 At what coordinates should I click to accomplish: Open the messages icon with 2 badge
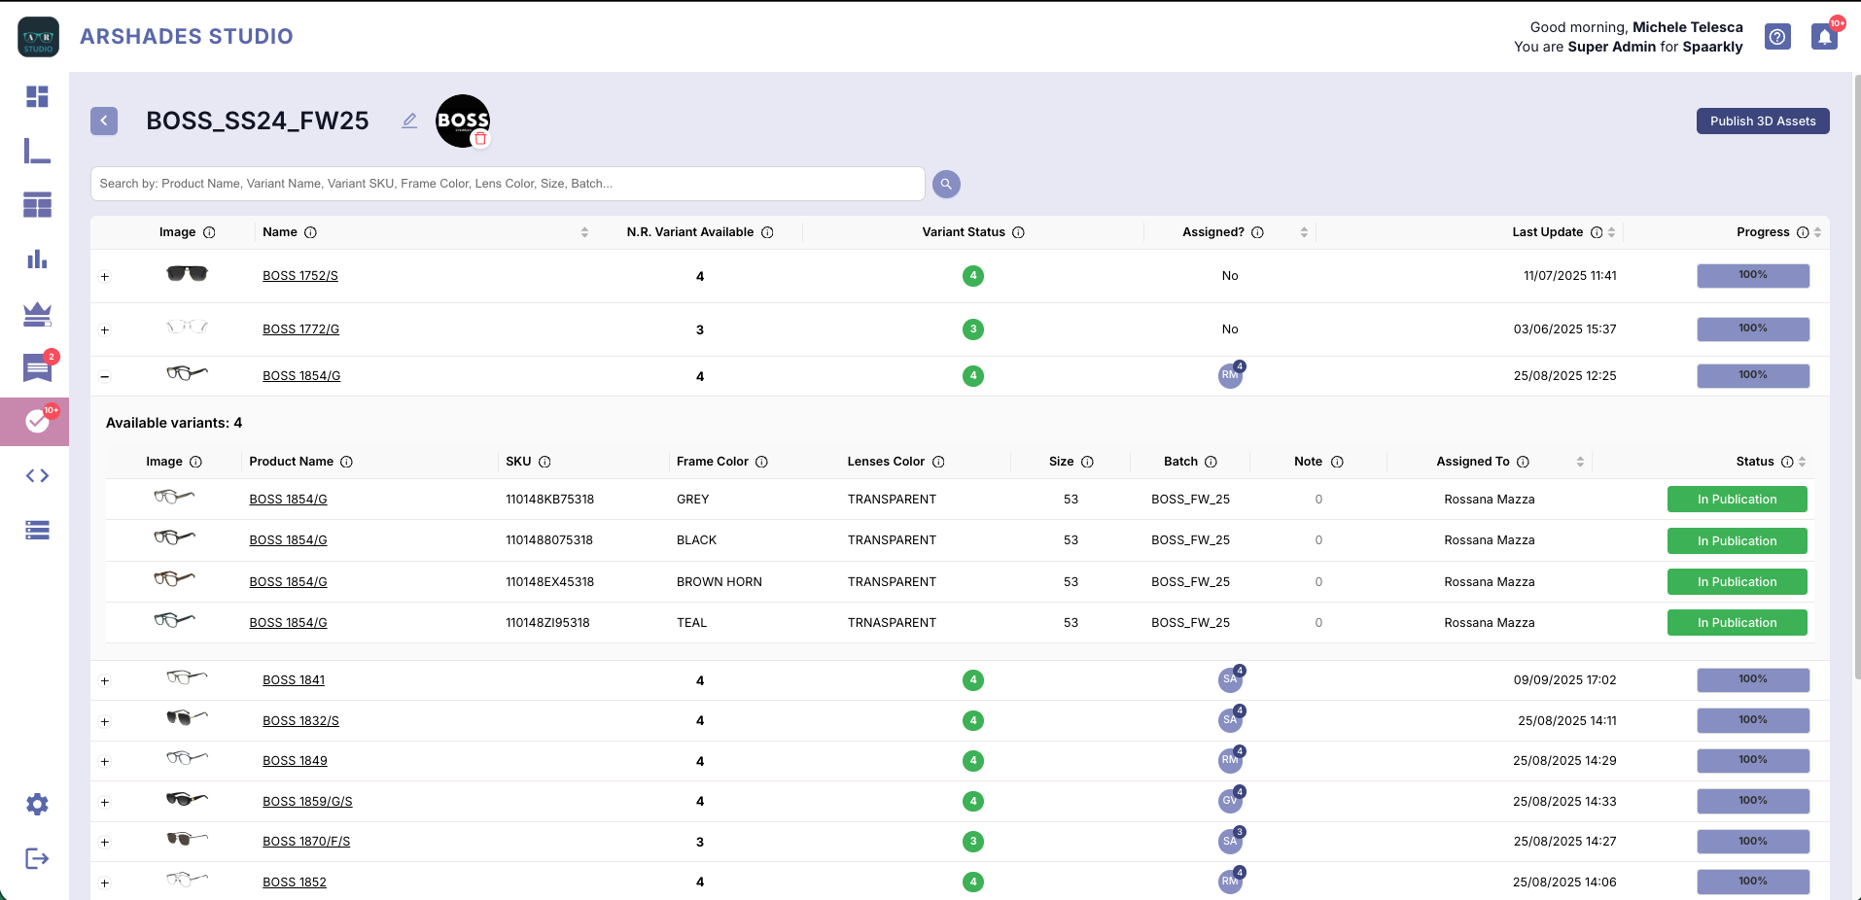pos(37,368)
